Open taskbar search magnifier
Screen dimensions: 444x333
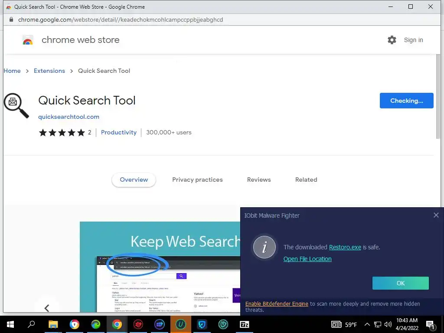pos(31,324)
